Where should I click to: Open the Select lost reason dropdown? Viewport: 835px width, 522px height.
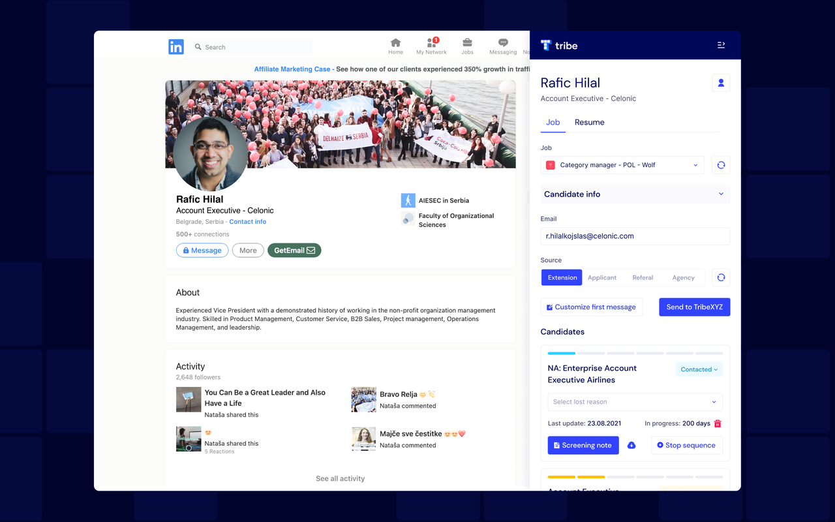coord(635,402)
